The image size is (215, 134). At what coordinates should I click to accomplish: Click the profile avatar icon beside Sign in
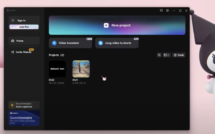[13, 20]
